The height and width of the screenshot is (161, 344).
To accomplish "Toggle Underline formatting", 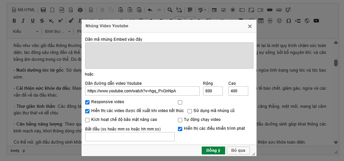I will click(x=33, y=21).
